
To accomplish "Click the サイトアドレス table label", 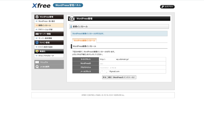I will click(86, 59).
